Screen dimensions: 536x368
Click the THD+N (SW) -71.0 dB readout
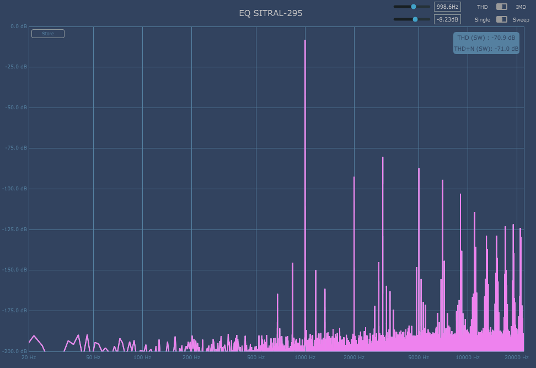point(486,49)
